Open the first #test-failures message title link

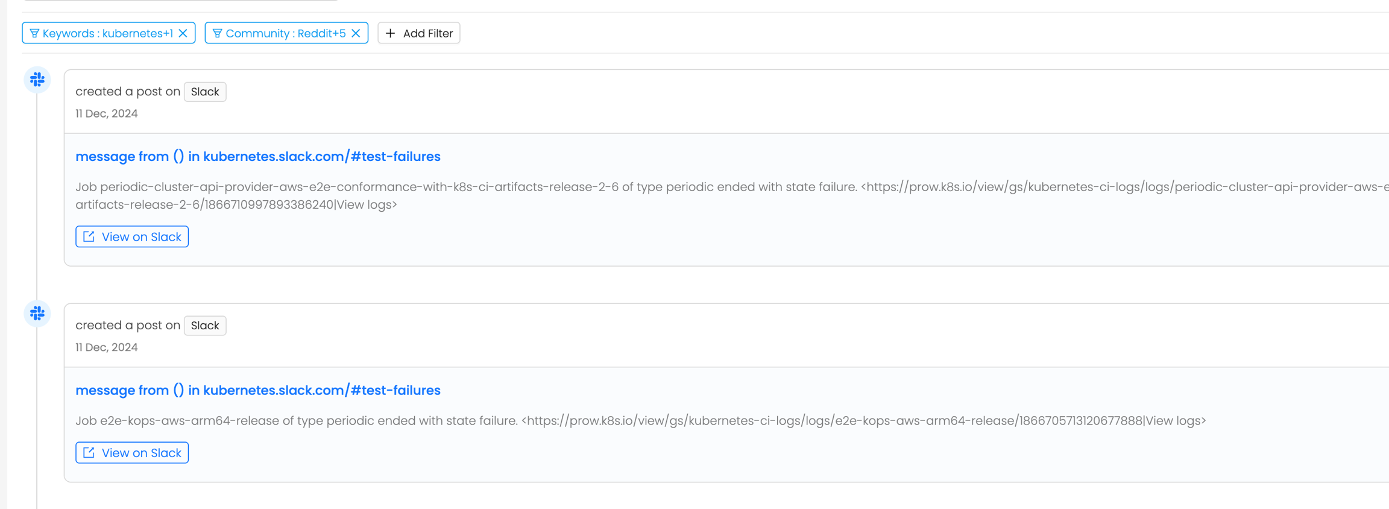coord(258,157)
